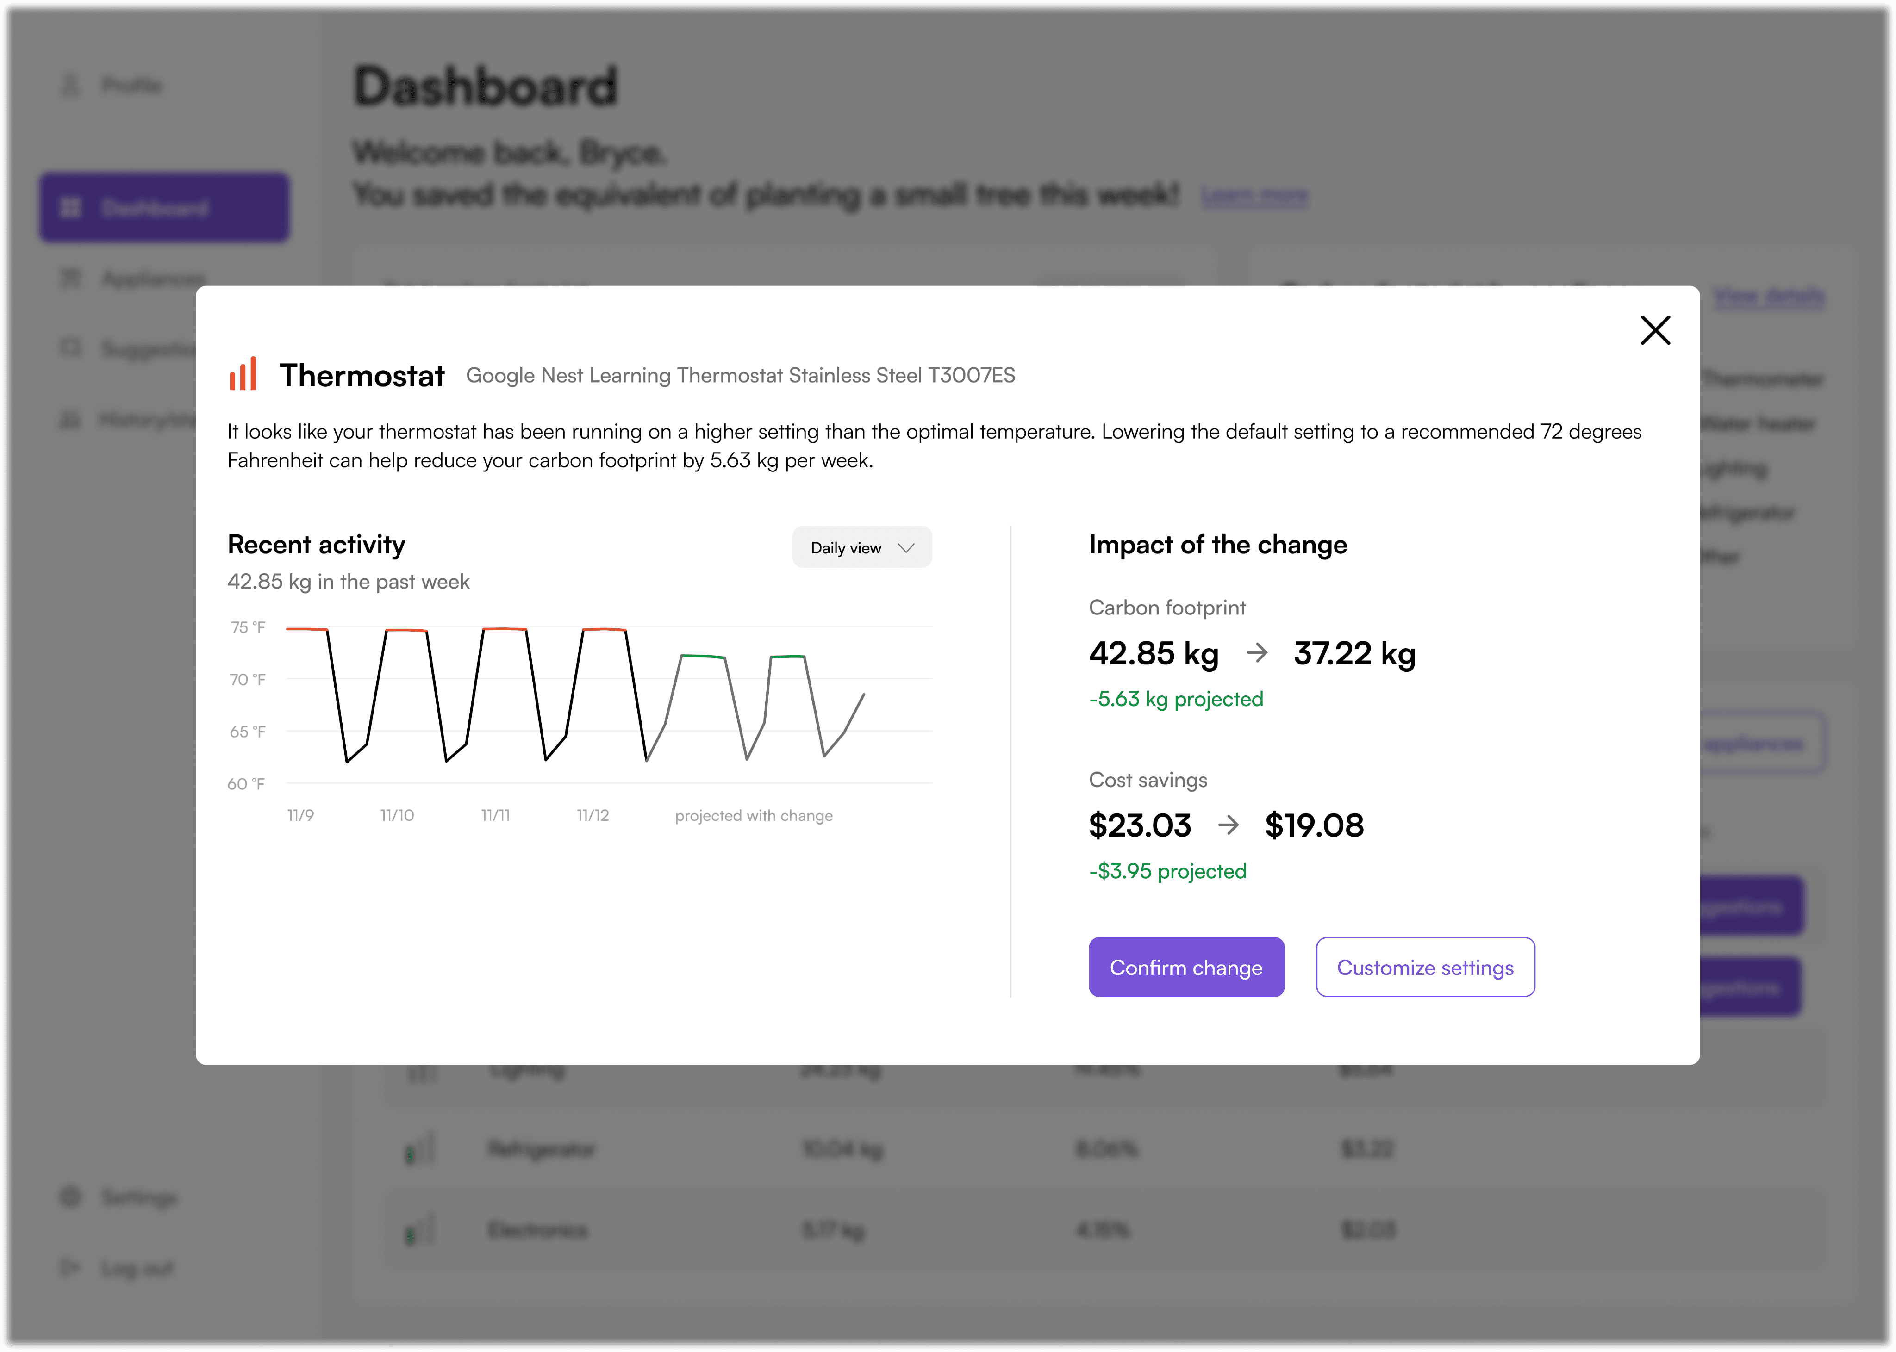Open Settings in the background sidebar
The height and width of the screenshot is (1352, 1896).
[119, 1197]
